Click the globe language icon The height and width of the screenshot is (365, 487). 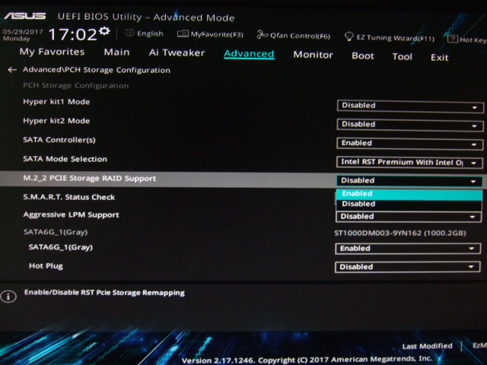pyautogui.click(x=129, y=33)
